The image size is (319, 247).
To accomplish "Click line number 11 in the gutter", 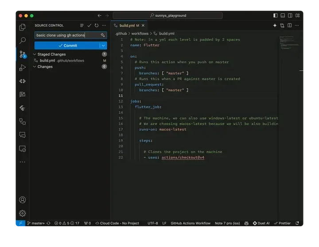I will click(121, 96).
